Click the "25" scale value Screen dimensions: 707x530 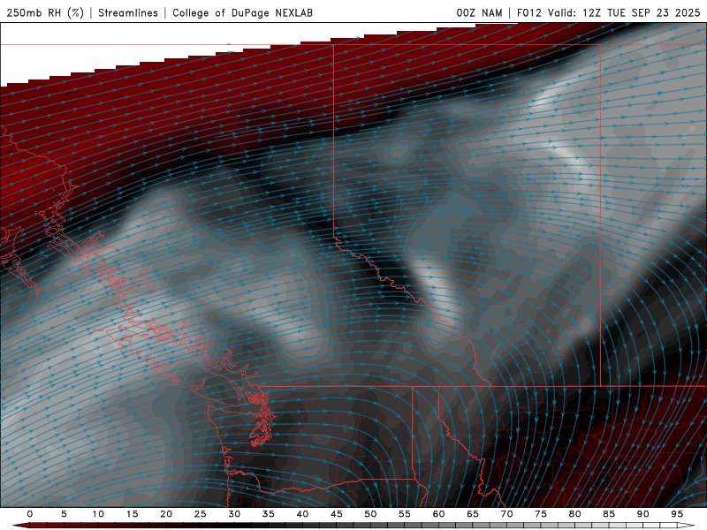point(201,514)
